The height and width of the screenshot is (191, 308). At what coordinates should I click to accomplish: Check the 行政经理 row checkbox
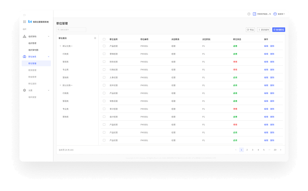coord(104,70)
